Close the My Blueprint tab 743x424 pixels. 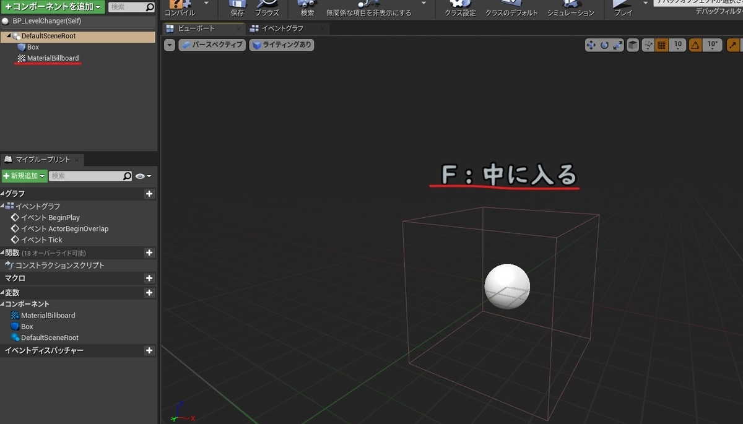pos(77,160)
